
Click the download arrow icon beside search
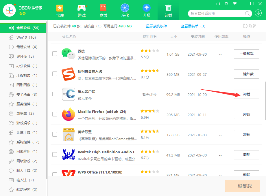tap(258, 13)
